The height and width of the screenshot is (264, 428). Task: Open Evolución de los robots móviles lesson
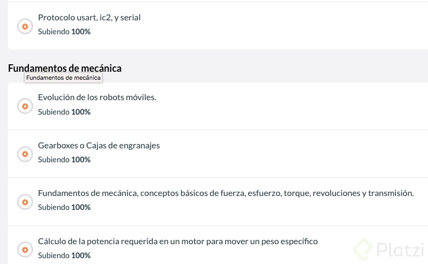[97, 97]
